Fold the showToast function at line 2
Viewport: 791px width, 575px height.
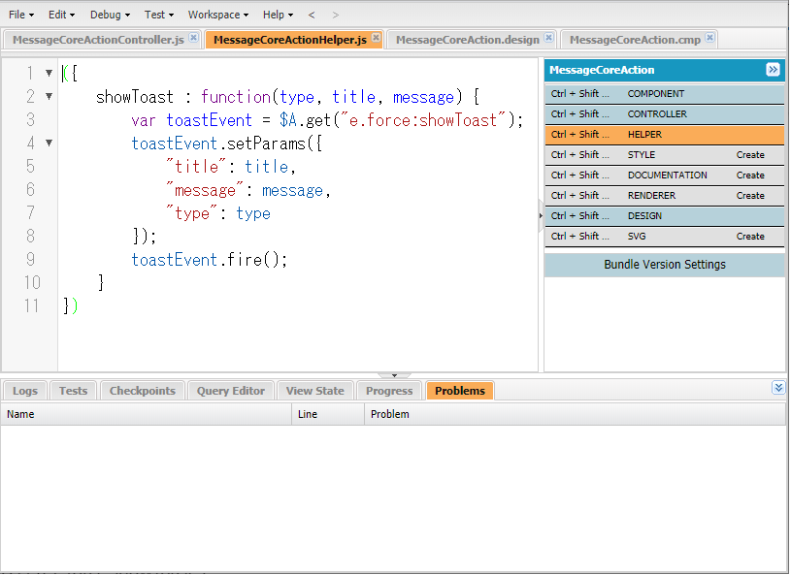click(x=49, y=97)
